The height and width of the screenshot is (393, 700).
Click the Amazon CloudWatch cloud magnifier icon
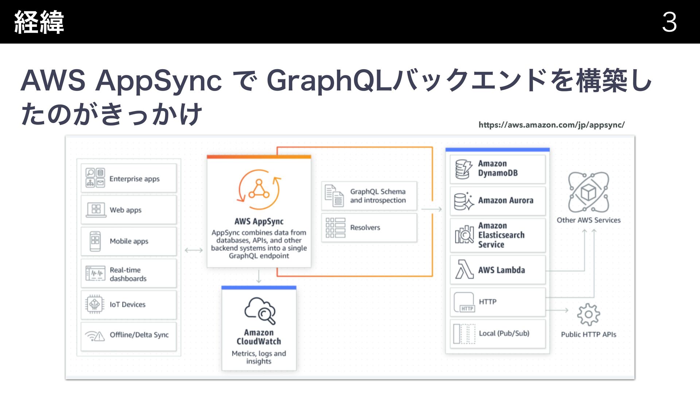[x=260, y=310]
